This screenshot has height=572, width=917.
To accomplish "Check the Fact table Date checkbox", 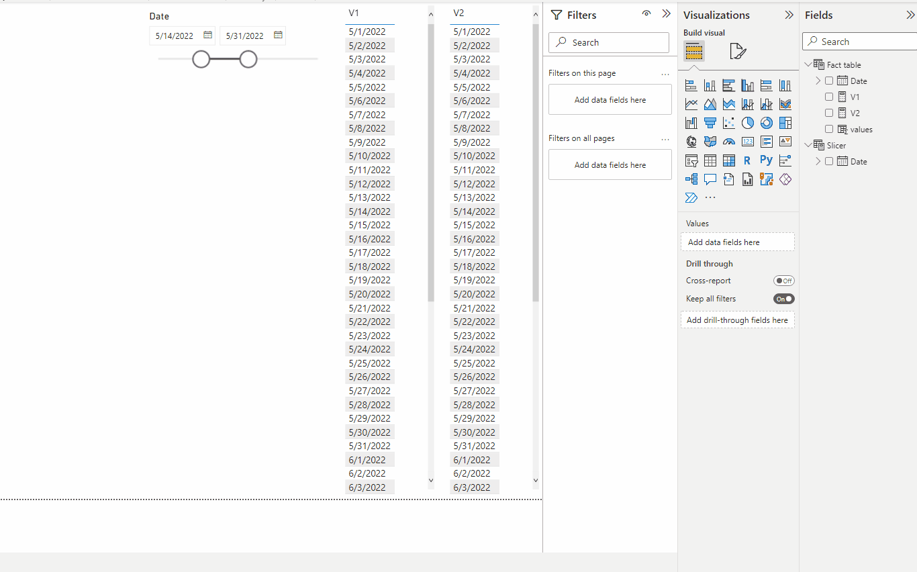I will tap(829, 81).
